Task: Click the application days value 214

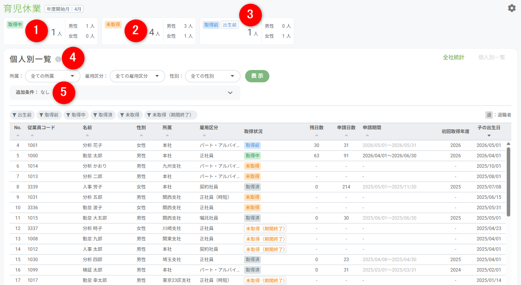Action: (346, 187)
